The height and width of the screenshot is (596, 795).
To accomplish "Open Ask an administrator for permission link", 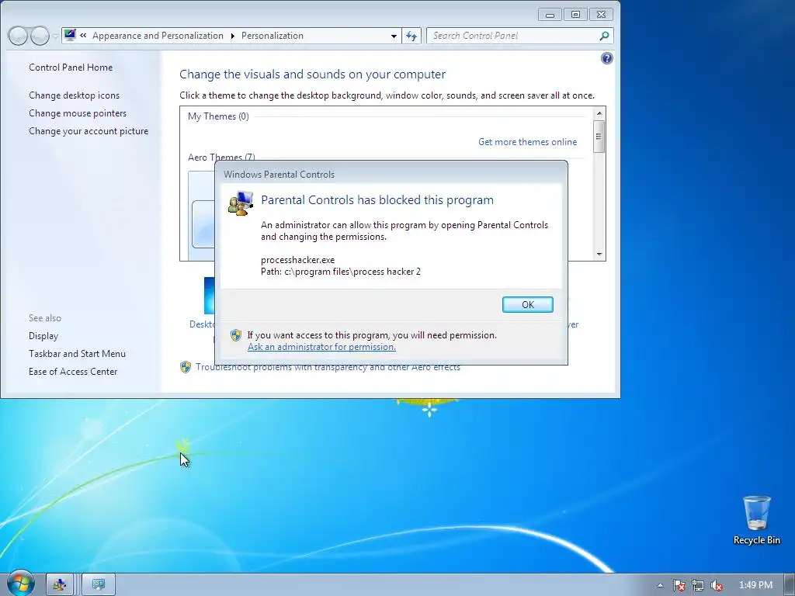I will pos(321,347).
